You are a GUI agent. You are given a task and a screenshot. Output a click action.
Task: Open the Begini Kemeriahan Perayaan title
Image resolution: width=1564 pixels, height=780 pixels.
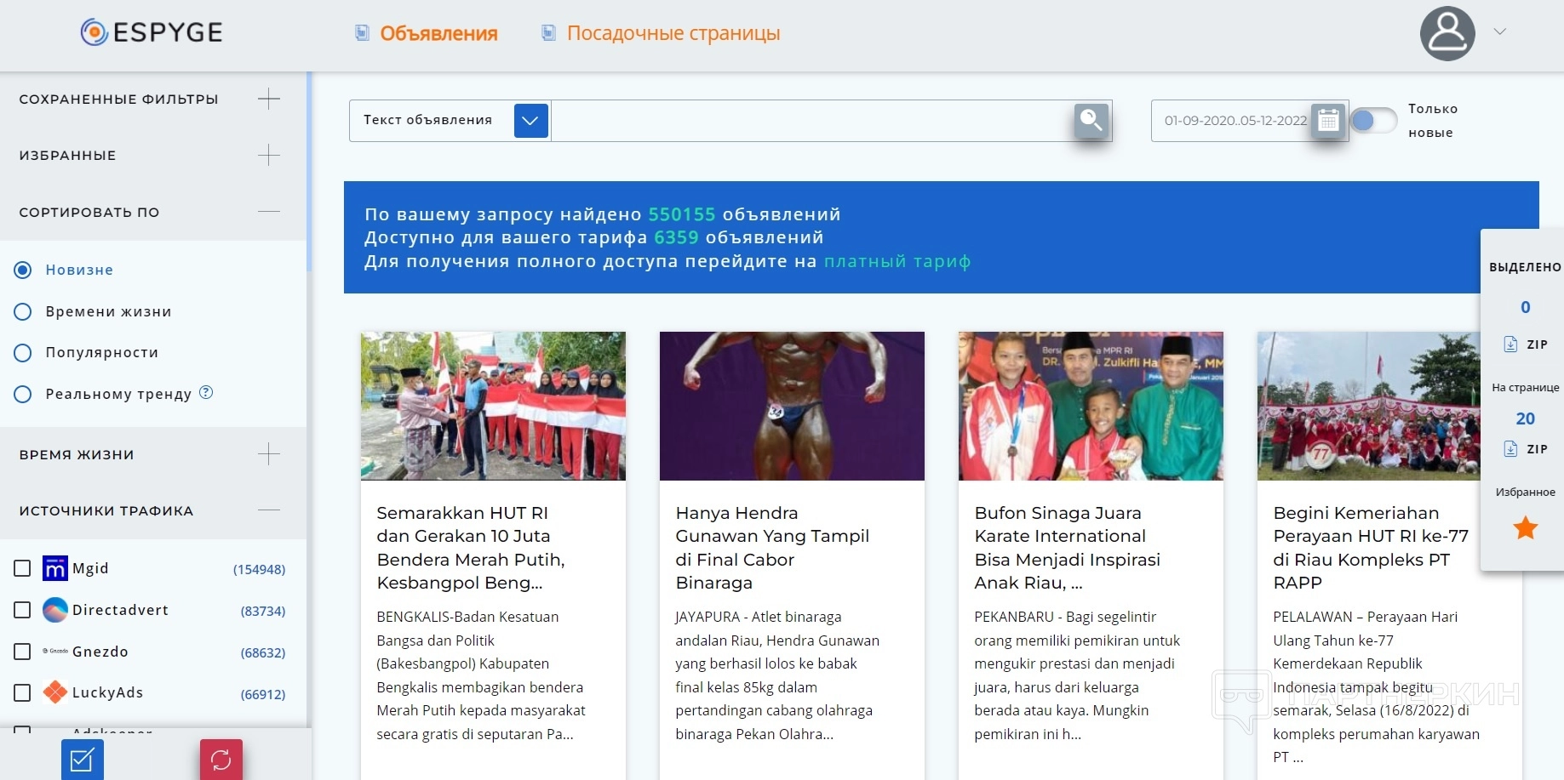pyautogui.click(x=1371, y=548)
